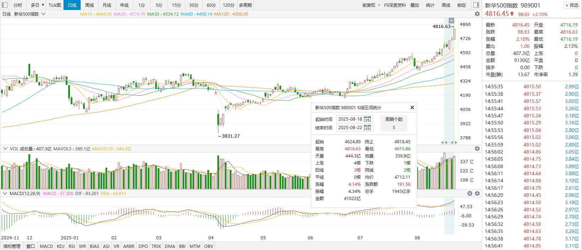Collapse the VOL 成交量 panel

(x=5, y=149)
